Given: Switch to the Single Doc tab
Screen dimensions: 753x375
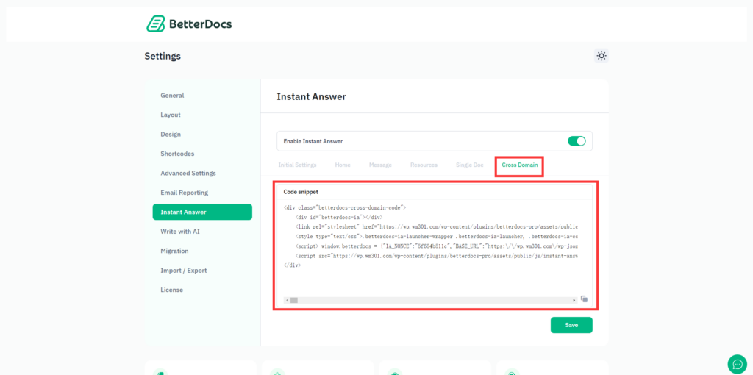Looking at the screenshot, I should pyautogui.click(x=470, y=165).
